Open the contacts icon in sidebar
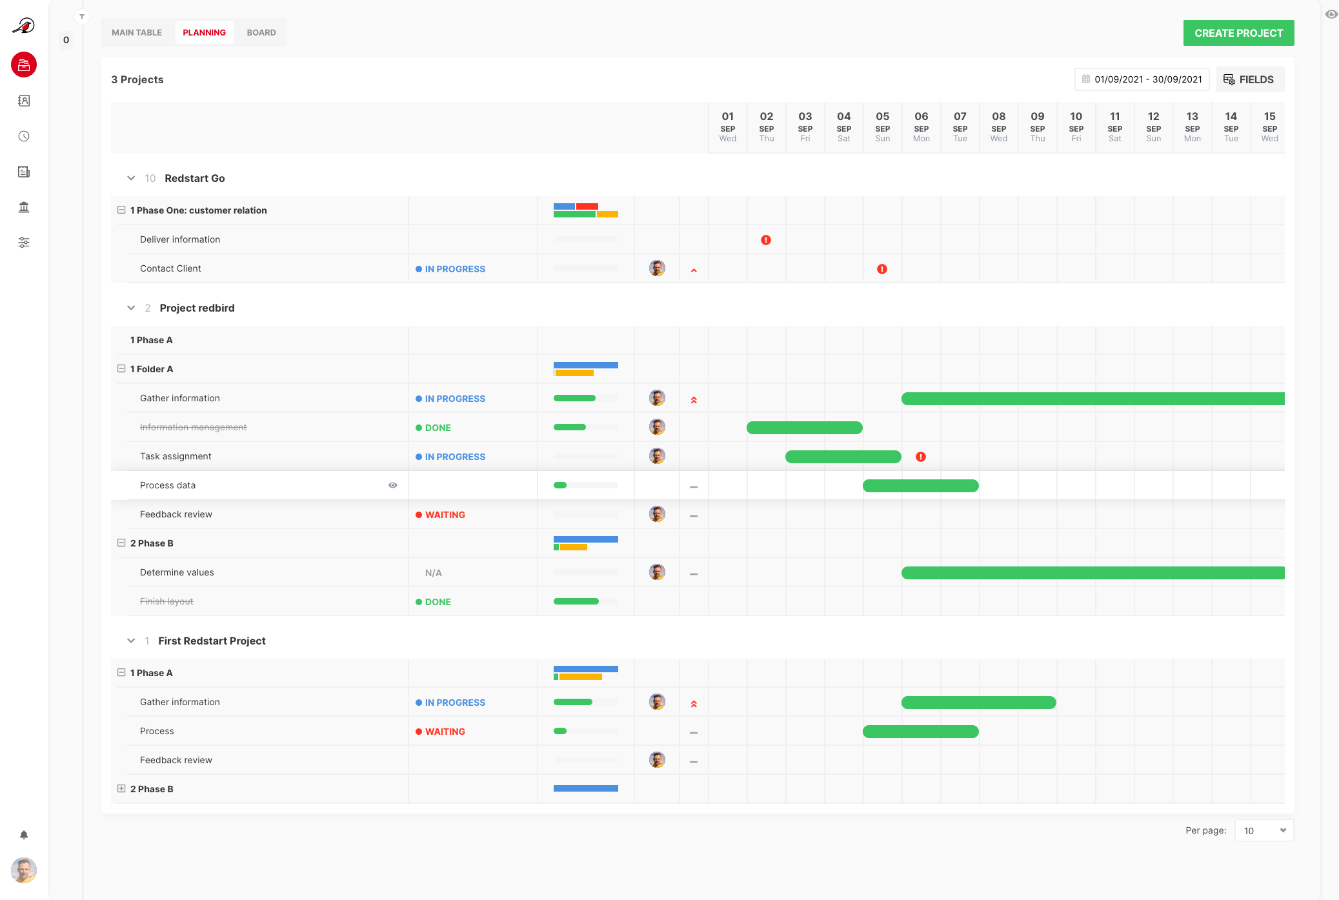The width and height of the screenshot is (1339, 900). pos(24,101)
